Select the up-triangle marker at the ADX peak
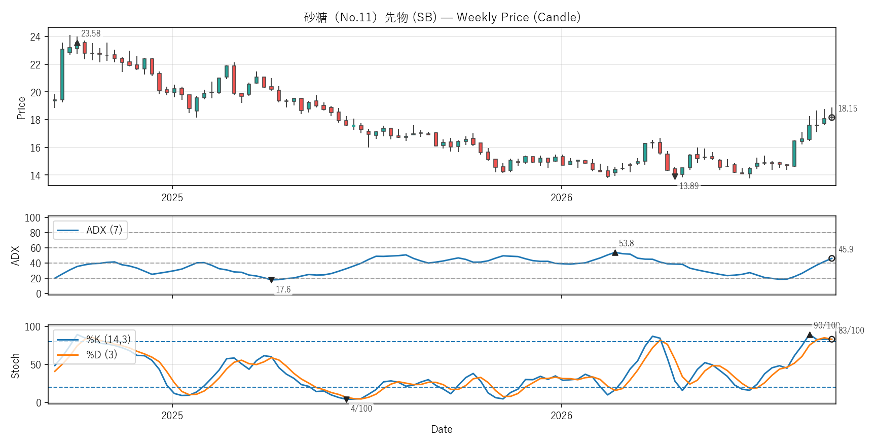 (x=615, y=252)
